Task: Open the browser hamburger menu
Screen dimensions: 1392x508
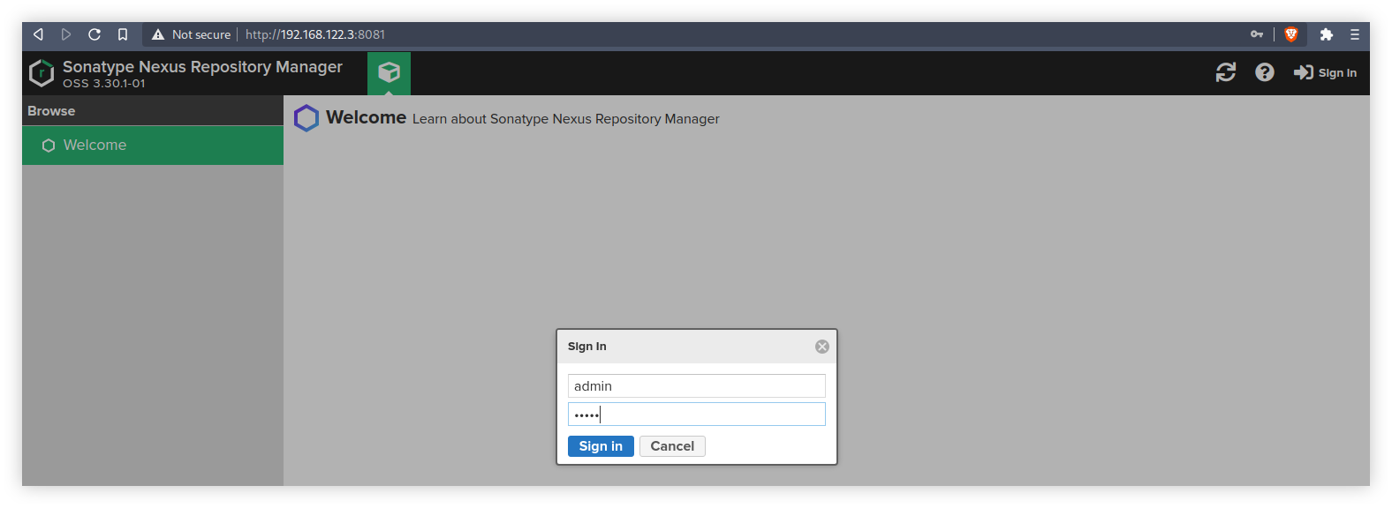Action: [x=1354, y=34]
